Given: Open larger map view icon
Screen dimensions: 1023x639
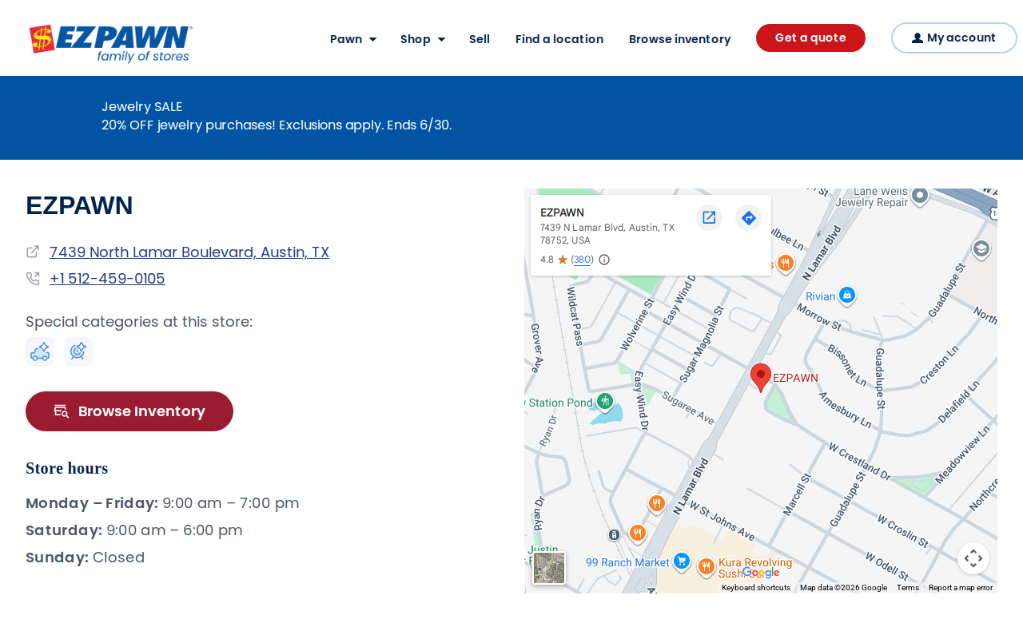Looking at the screenshot, I should point(709,217).
